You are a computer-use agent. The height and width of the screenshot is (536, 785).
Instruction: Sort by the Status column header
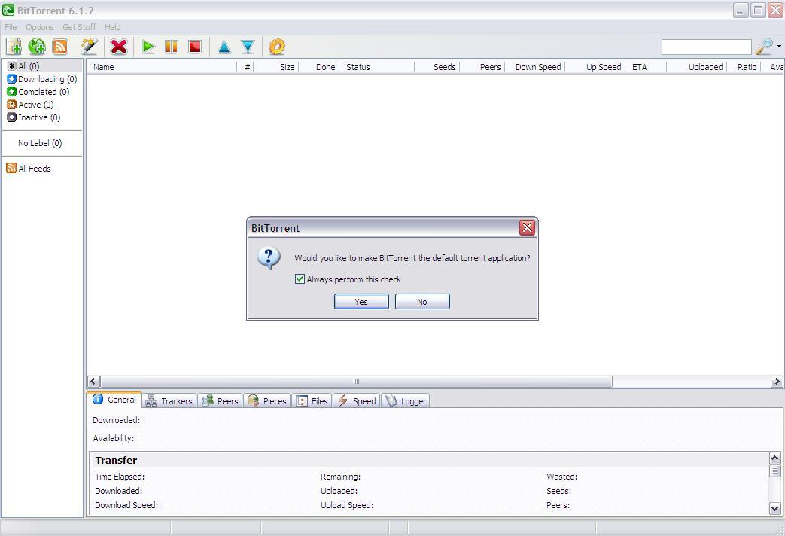point(377,67)
